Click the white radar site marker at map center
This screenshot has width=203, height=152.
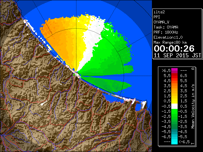tap(77, 75)
